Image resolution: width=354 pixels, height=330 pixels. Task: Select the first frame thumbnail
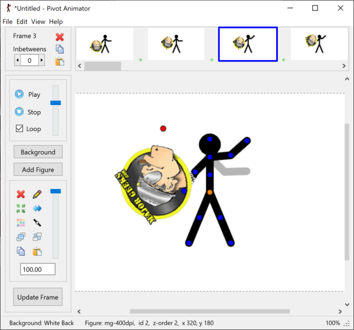pyautogui.click(x=105, y=44)
